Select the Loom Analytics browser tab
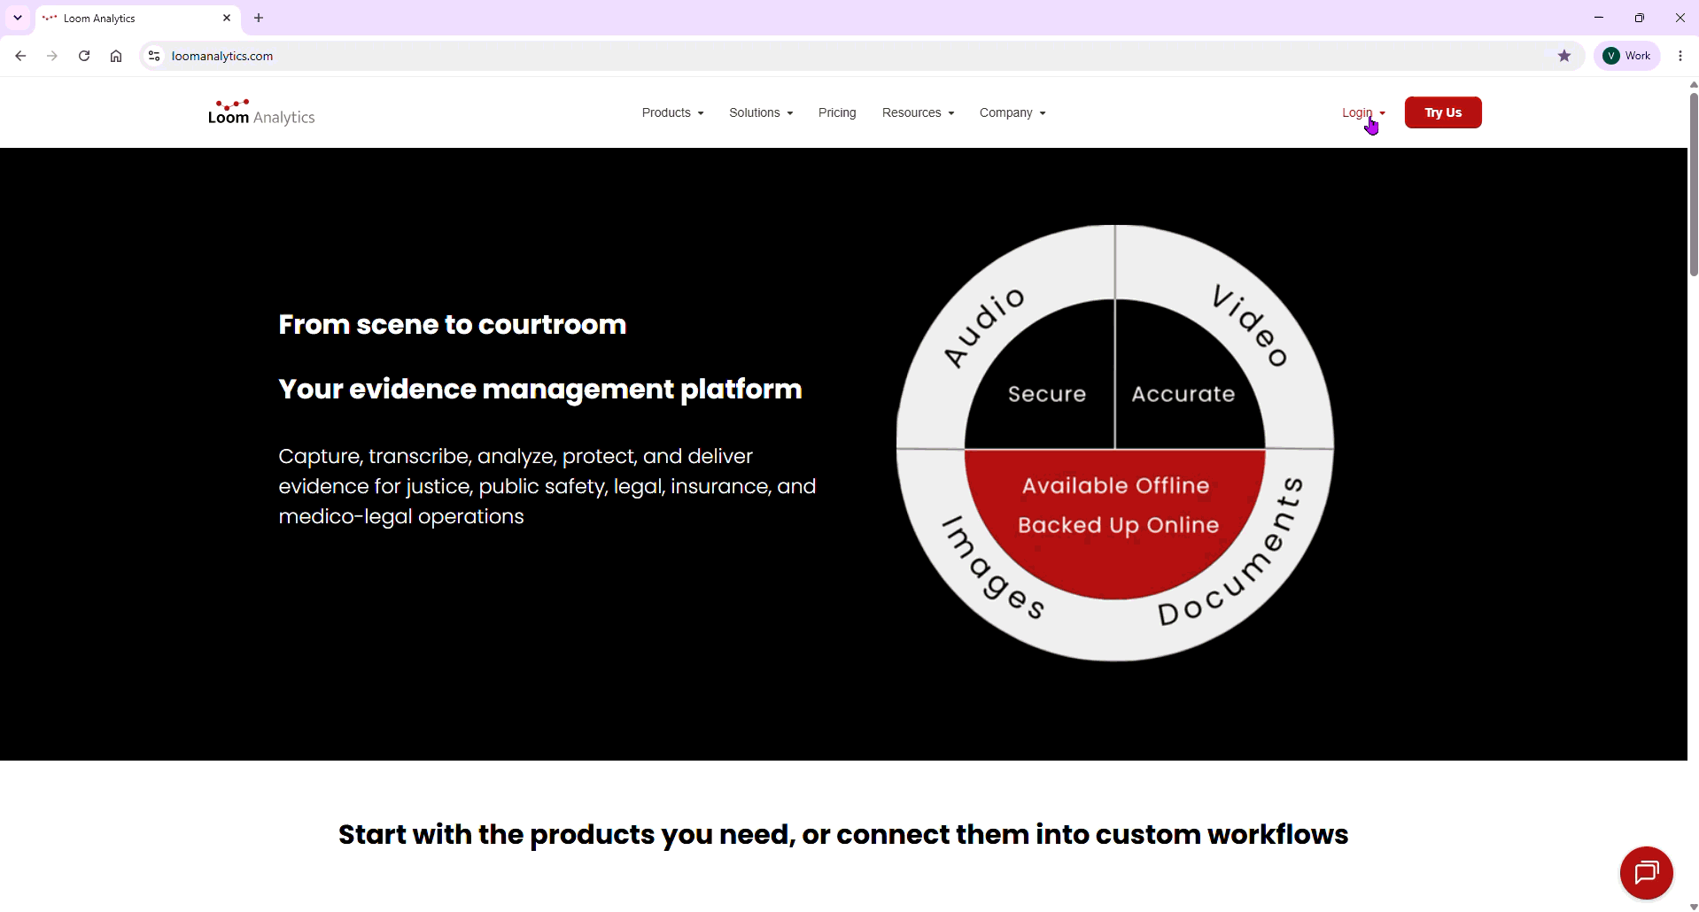 tap(137, 18)
